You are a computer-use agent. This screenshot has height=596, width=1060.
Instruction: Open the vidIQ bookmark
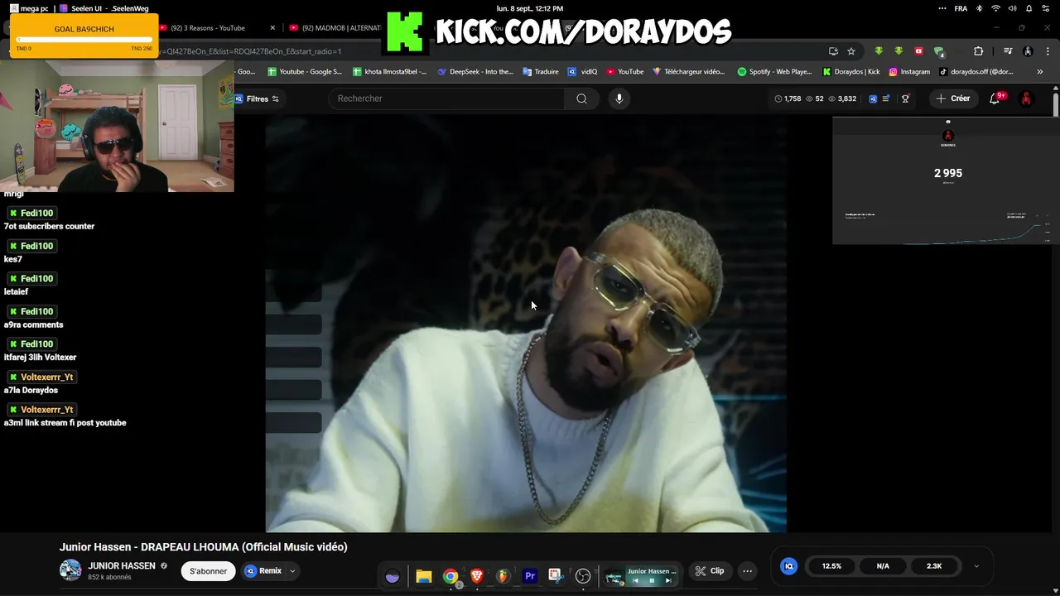(583, 72)
